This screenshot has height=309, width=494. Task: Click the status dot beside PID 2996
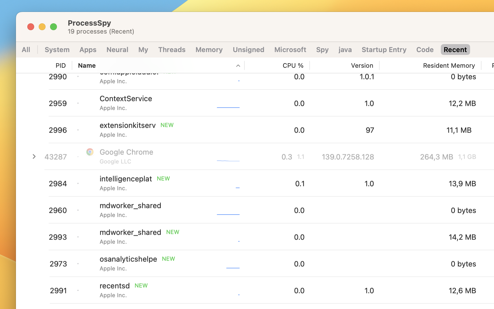pos(78,130)
